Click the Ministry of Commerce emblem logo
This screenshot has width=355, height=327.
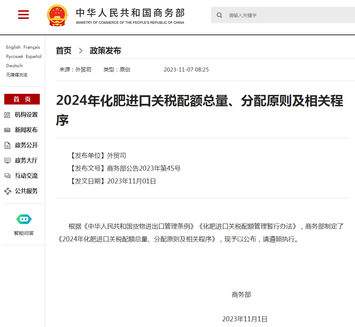[57, 15]
